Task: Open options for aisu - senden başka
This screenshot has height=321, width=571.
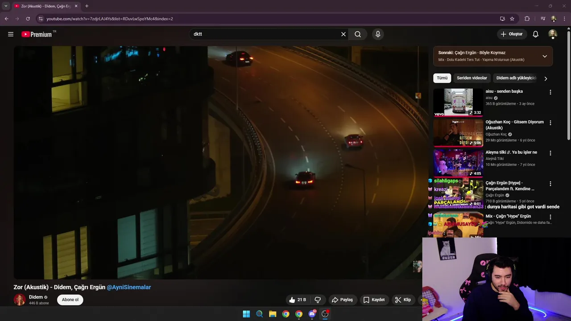Action: click(550, 92)
